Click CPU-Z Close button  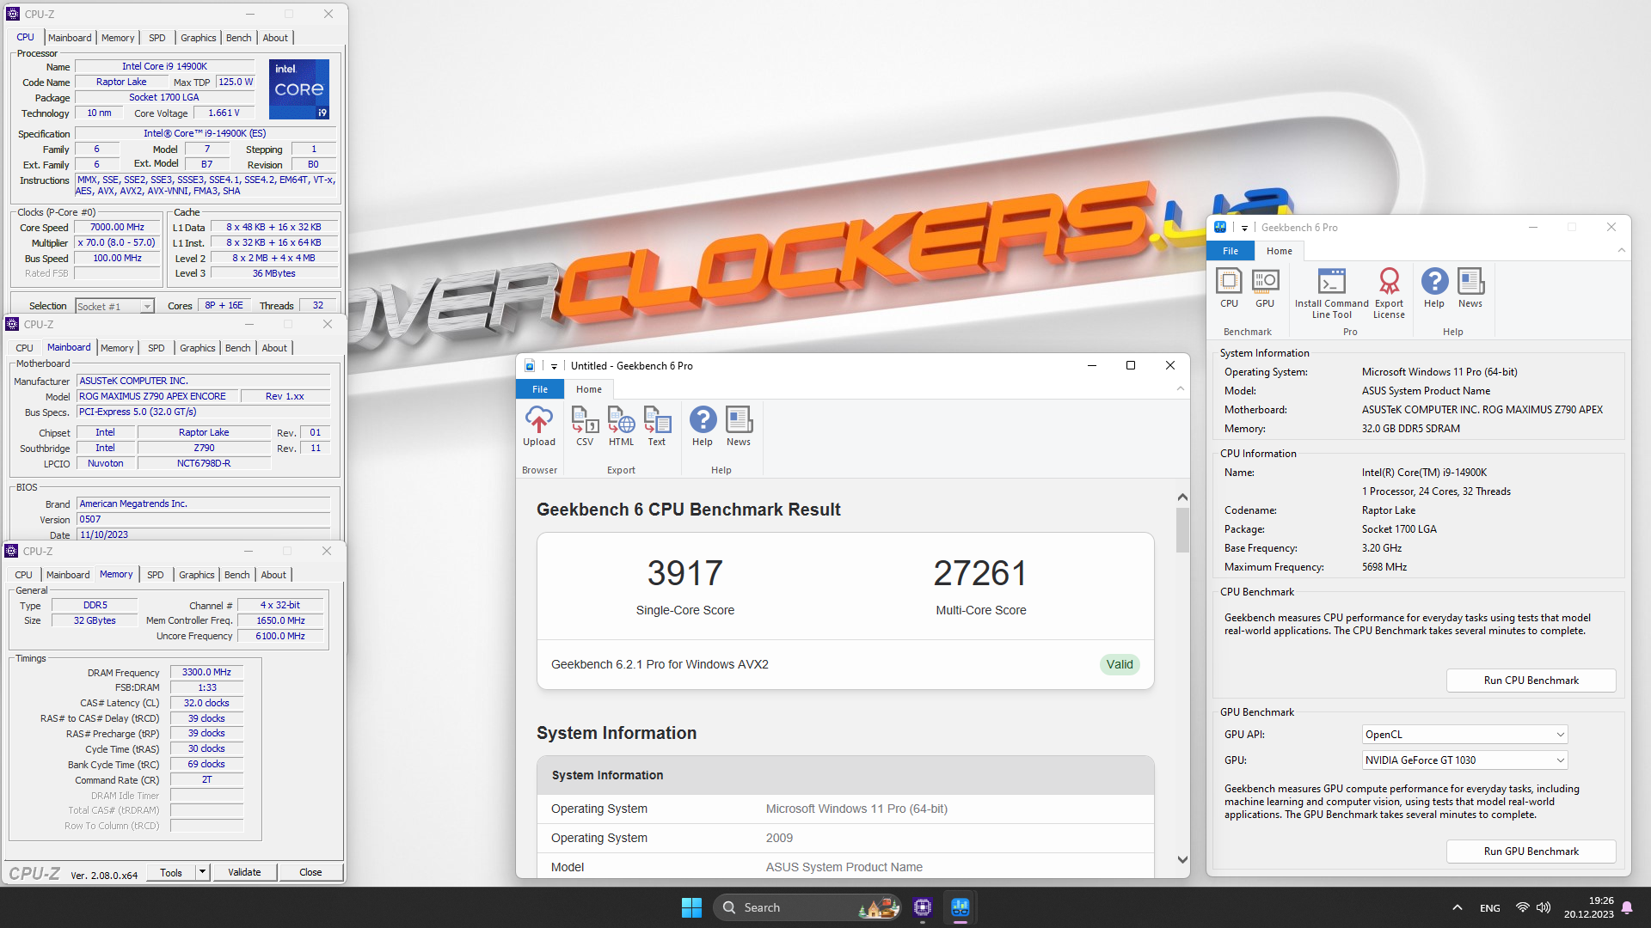310,872
